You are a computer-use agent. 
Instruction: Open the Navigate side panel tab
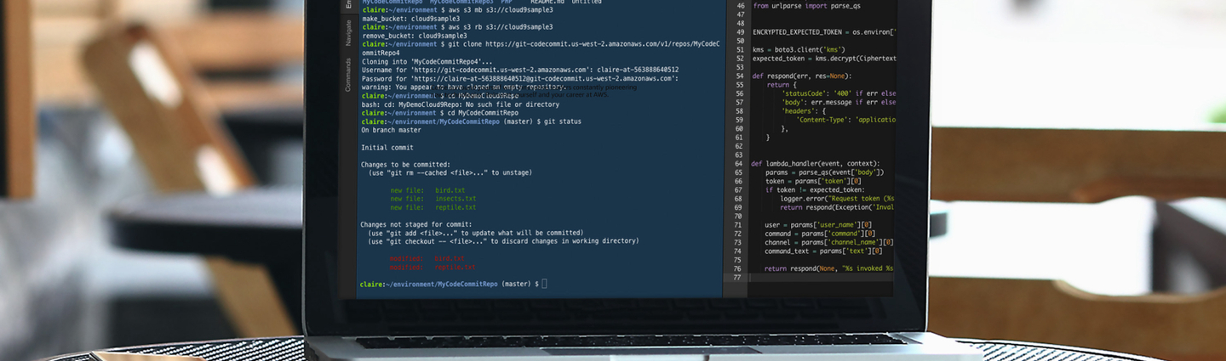click(348, 33)
